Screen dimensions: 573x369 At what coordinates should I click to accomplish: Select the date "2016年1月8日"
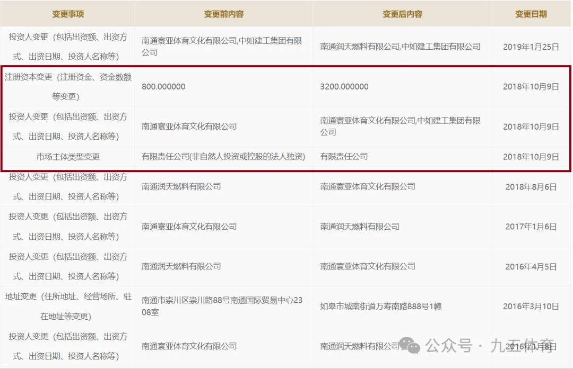click(531, 346)
